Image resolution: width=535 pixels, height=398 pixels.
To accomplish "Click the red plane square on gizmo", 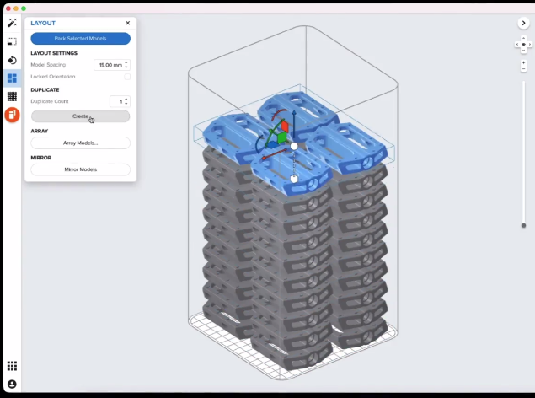I will point(285,126).
